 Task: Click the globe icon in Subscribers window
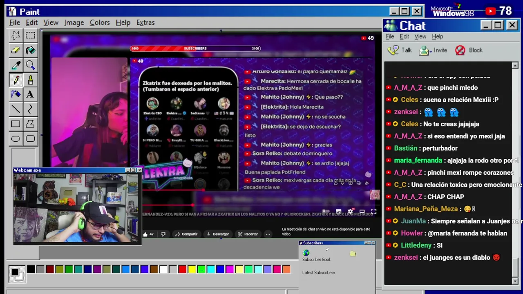coord(306,253)
